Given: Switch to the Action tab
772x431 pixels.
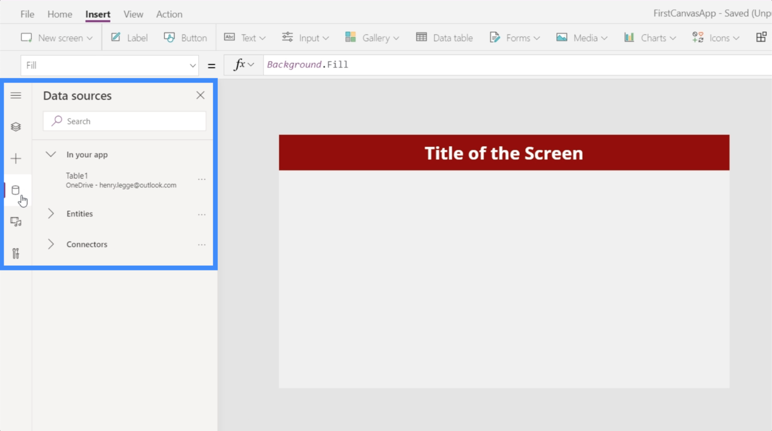Looking at the screenshot, I should tap(169, 14).
